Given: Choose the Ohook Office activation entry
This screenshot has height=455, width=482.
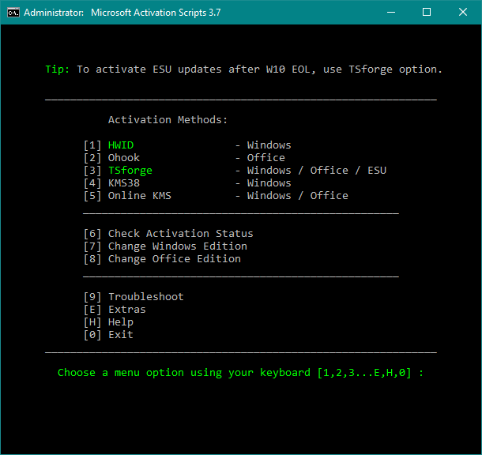Looking at the screenshot, I should tap(124, 158).
